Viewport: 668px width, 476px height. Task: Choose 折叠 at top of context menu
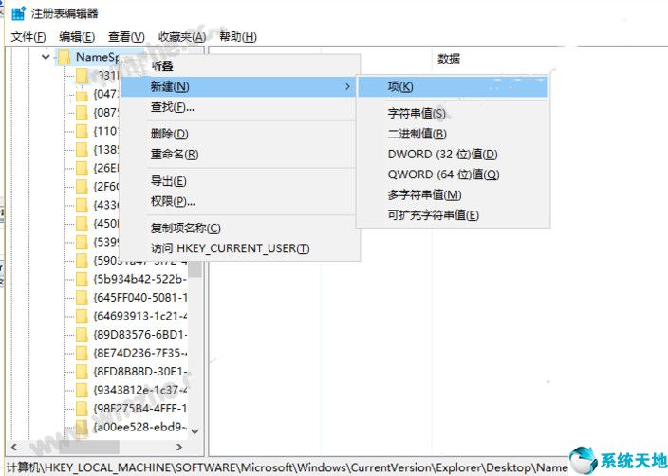click(162, 66)
